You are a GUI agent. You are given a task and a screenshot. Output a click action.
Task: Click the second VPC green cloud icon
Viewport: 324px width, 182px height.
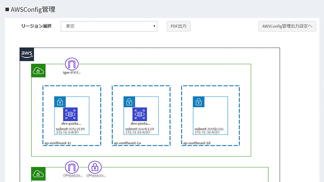(x=38, y=173)
